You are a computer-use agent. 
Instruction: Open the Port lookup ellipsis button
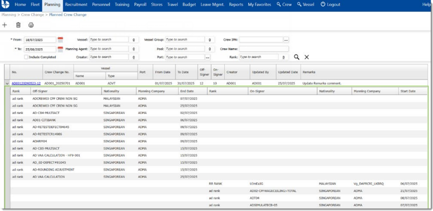(207, 57)
